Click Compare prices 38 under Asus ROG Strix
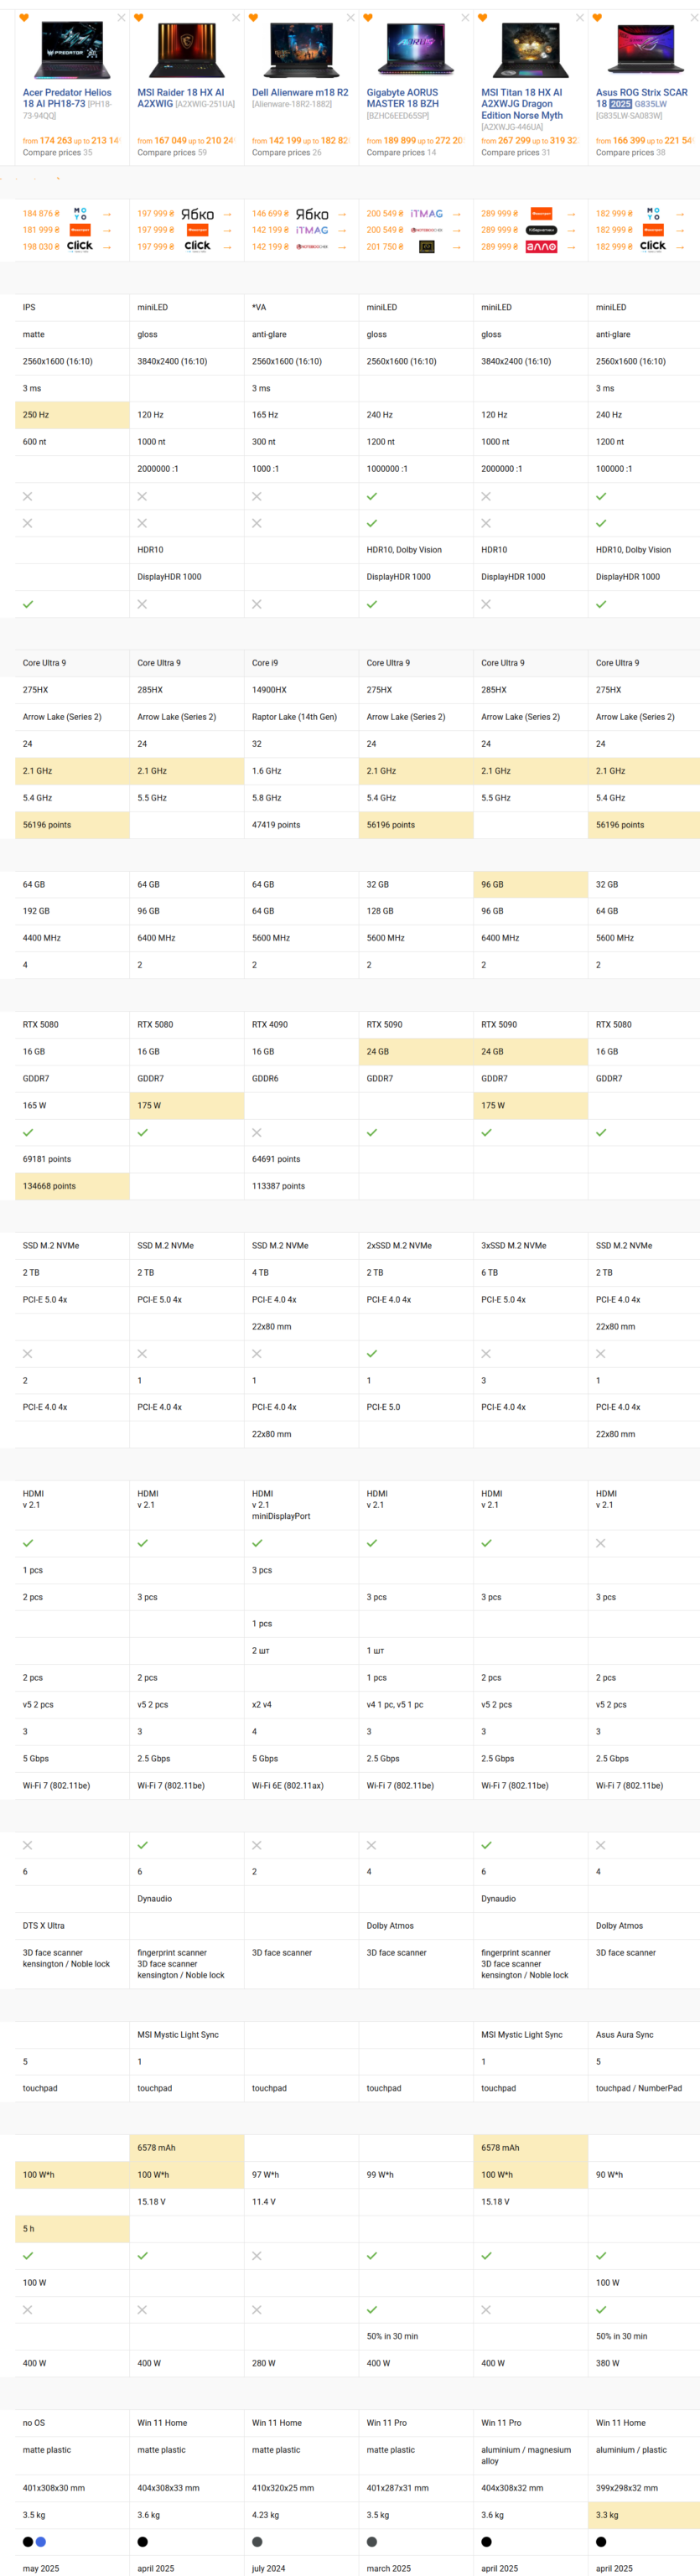This screenshot has height=2576, width=700. click(x=630, y=153)
